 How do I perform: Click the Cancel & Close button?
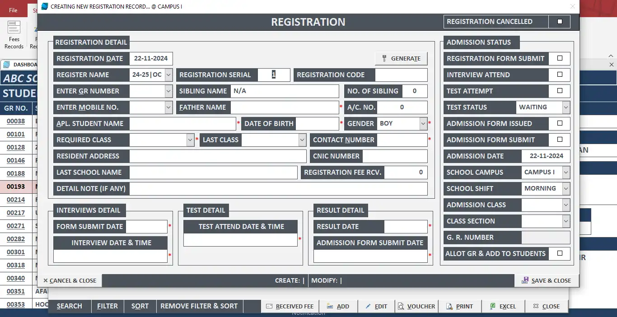pyautogui.click(x=70, y=280)
